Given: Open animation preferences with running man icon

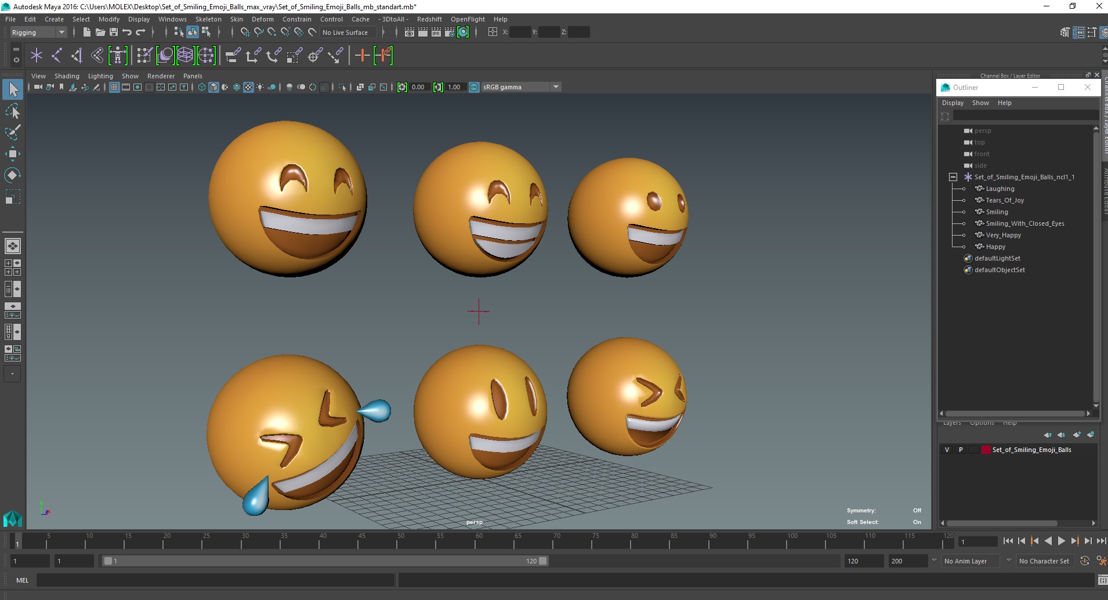Looking at the screenshot, I should point(1101,561).
